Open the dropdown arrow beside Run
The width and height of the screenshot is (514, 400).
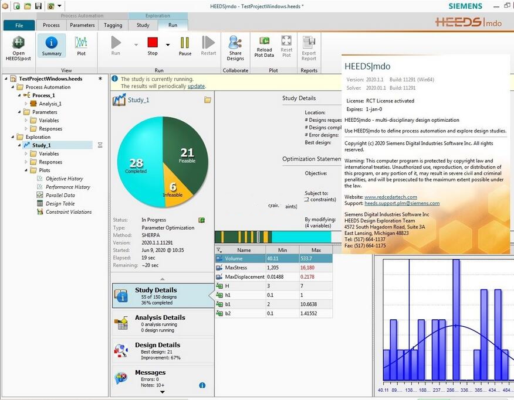coord(136,45)
